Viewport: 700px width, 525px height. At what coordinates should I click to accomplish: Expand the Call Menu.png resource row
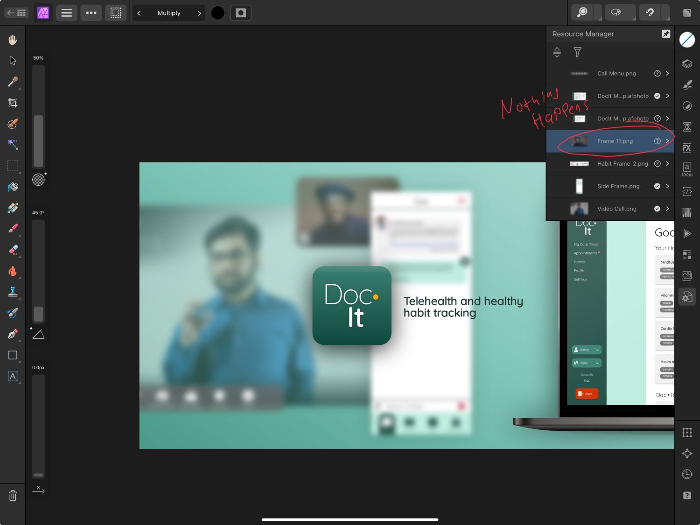pyautogui.click(x=667, y=73)
